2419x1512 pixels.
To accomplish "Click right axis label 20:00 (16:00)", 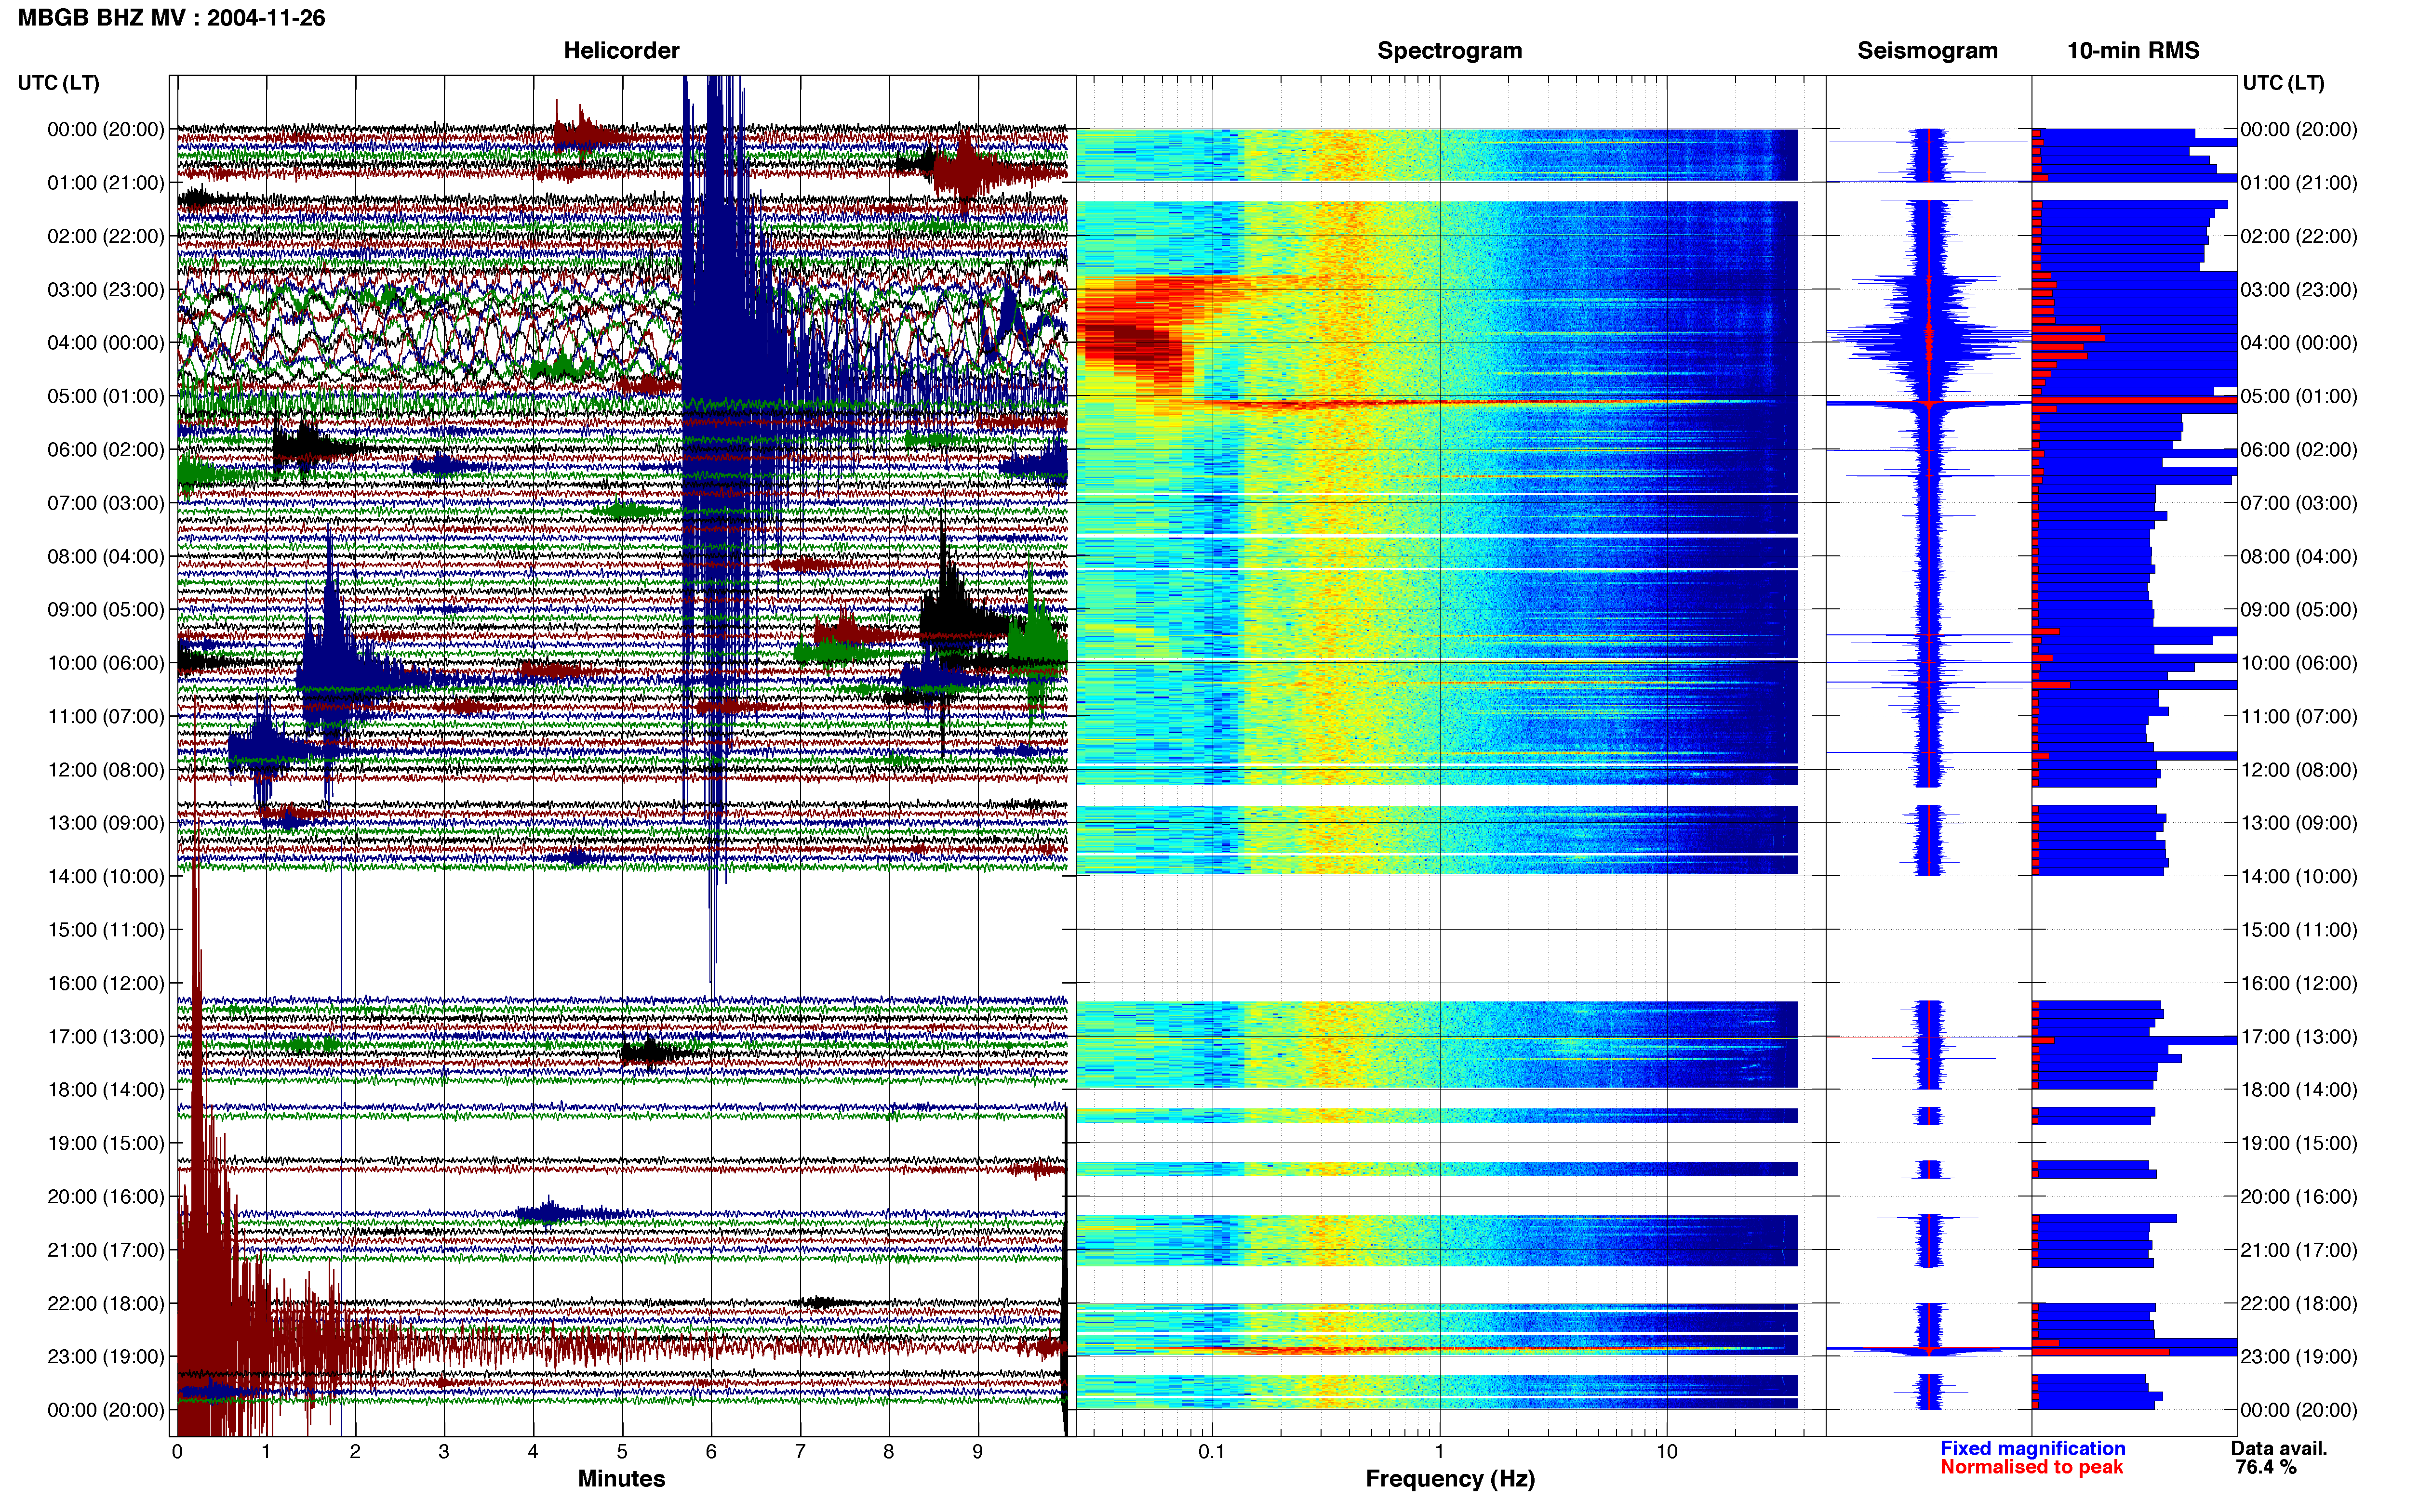I will click(2299, 1197).
